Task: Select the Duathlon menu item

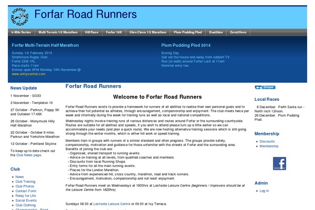Action: [x=216, y=33]
